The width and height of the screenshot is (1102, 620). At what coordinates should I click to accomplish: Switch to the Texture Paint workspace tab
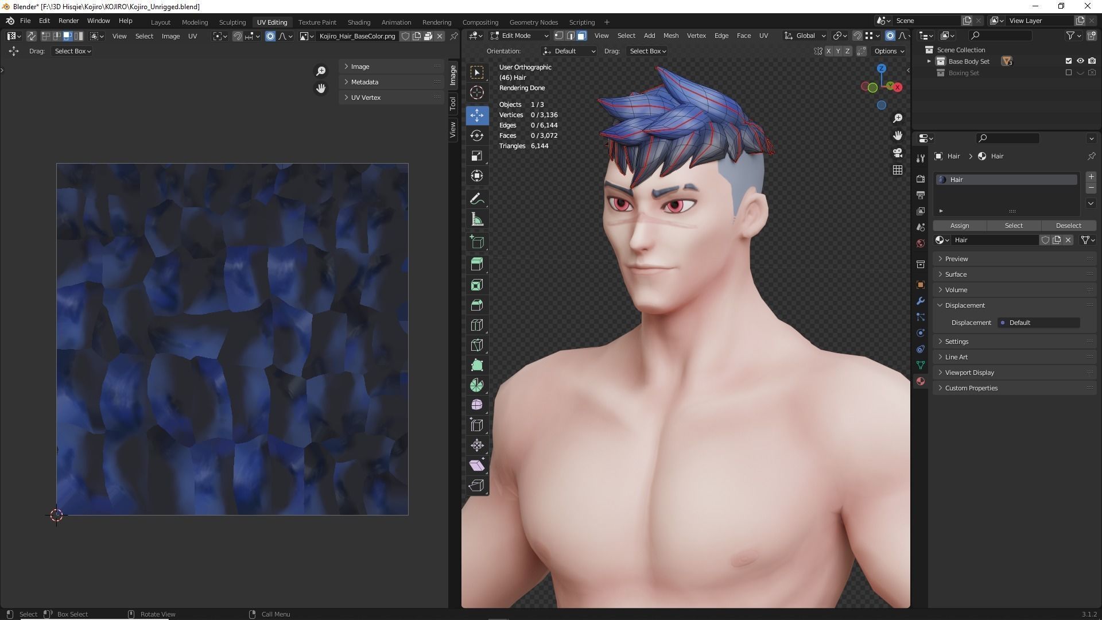(317, 22)
